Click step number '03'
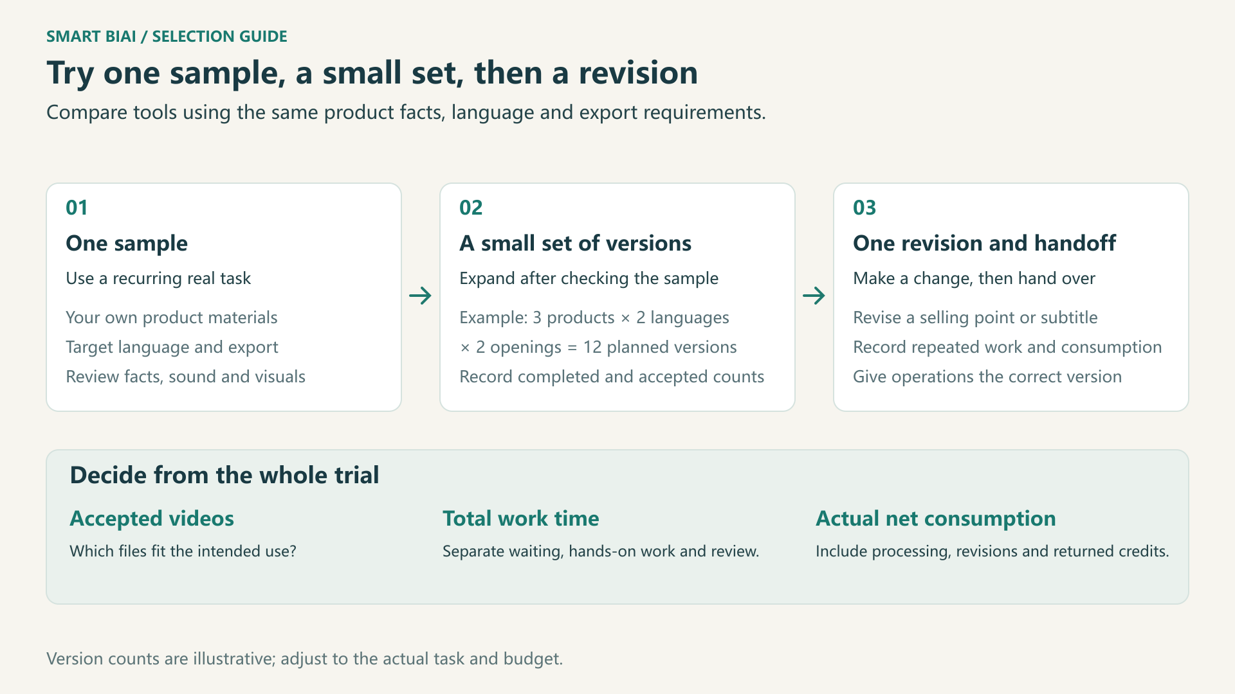The width and height of the screenshot is (1235, 694). point(864,208)
